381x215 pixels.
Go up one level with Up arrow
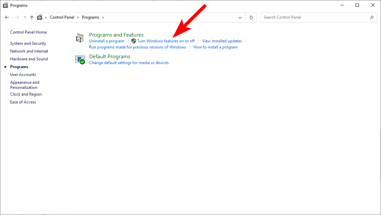point(32,17)
